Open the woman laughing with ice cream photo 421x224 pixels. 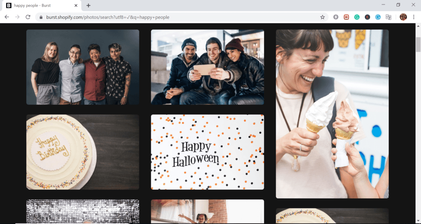332,114
